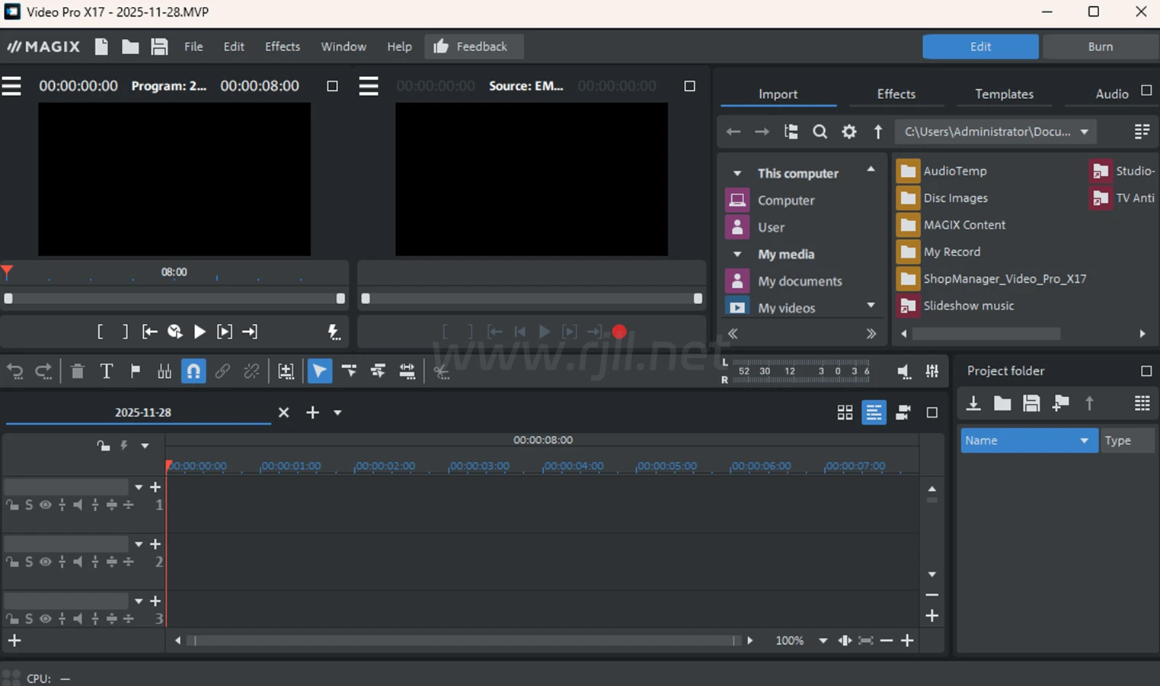This screenshot has width=1160, height=686.
Task: Click the Feedback button
Action: (473, 46)
